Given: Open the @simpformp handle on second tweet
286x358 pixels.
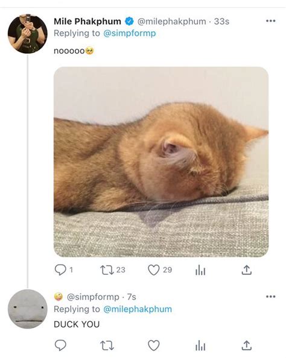Looking at the screenshot, I should pos(93,297).
